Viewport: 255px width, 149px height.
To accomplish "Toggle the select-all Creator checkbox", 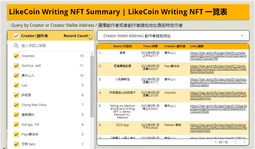I will (x=16, y=36).
